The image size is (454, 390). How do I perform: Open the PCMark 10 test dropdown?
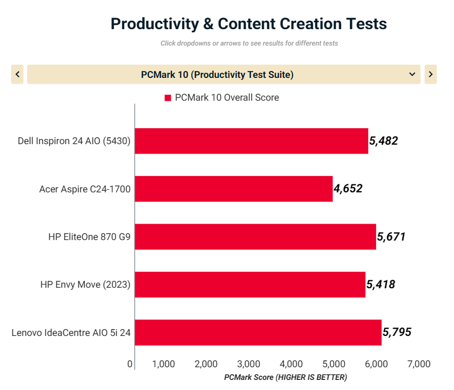217,75
